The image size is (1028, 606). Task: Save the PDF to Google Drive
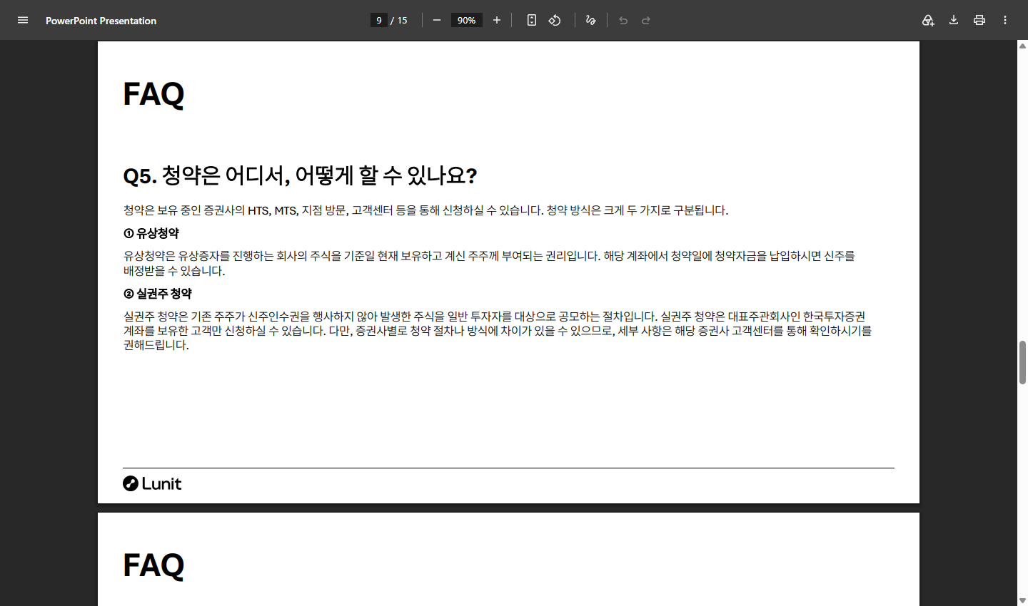click(928, 20)
